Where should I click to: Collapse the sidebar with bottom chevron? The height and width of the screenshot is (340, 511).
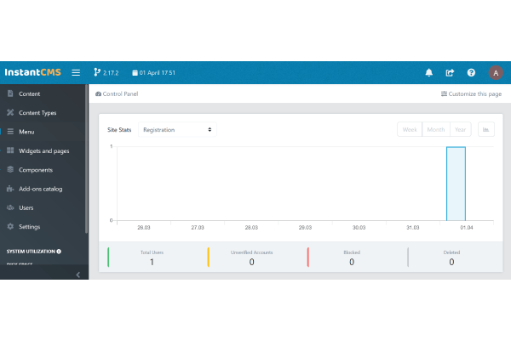tap(78, 275)
